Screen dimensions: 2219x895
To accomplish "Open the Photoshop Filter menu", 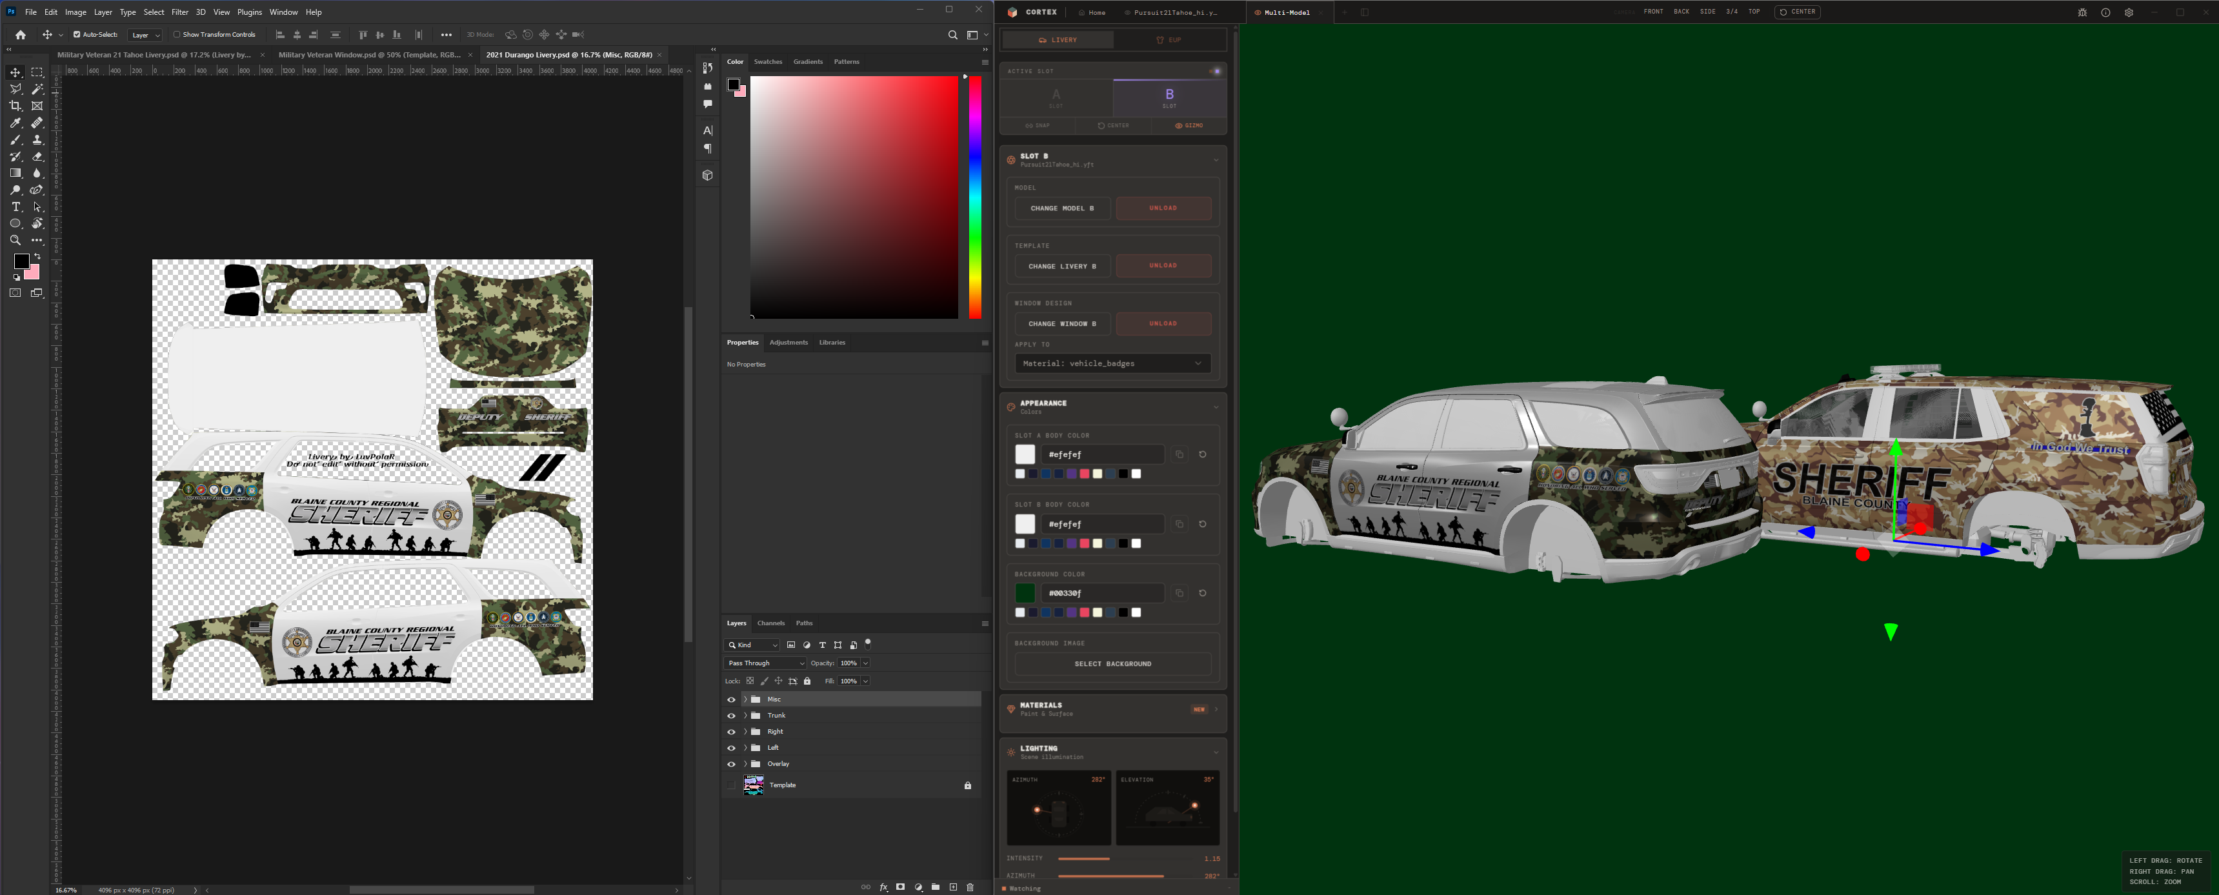I will click(x=180, y=12).
